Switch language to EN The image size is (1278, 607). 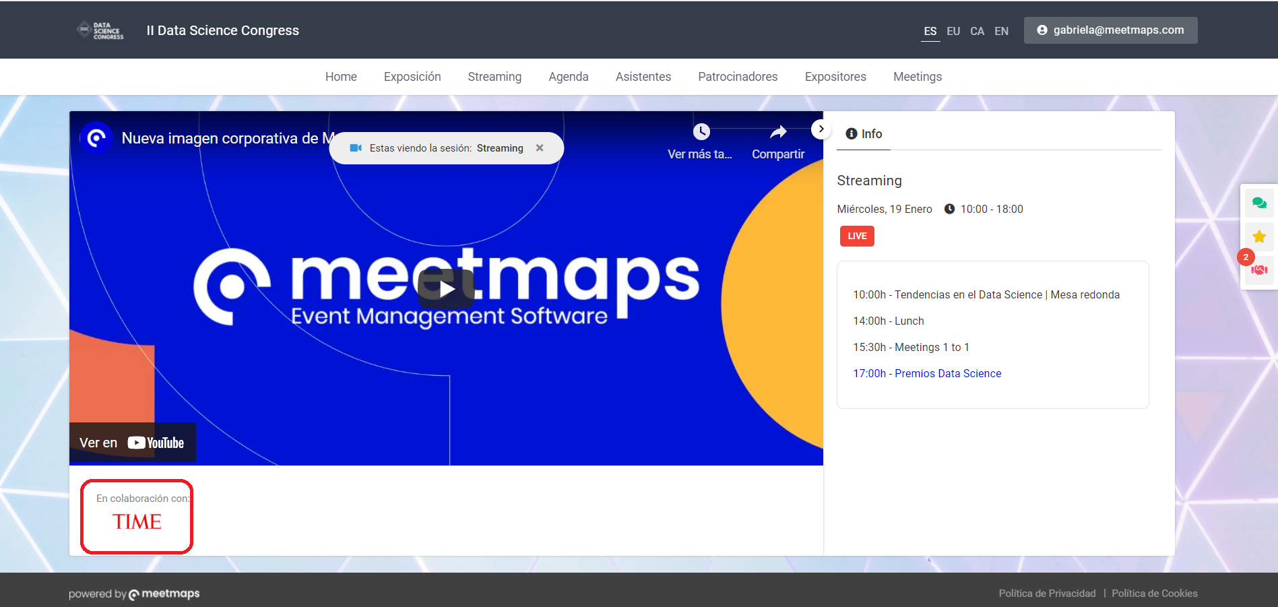(x=1001, y=31)
